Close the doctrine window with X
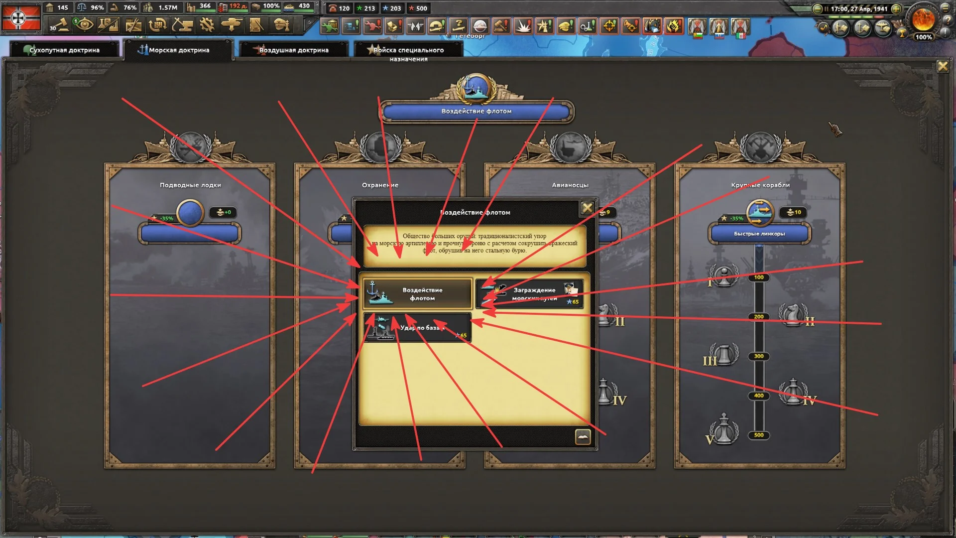The image size is (956, 538). [x=943, y=66]
